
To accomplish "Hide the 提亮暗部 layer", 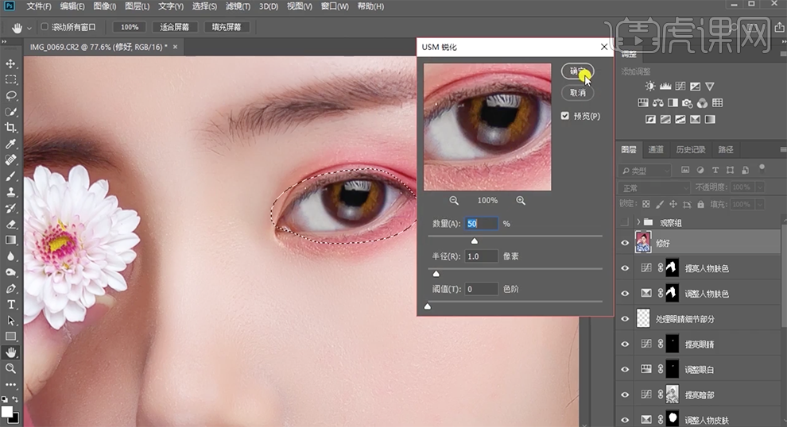I will [x=625, y=394].
